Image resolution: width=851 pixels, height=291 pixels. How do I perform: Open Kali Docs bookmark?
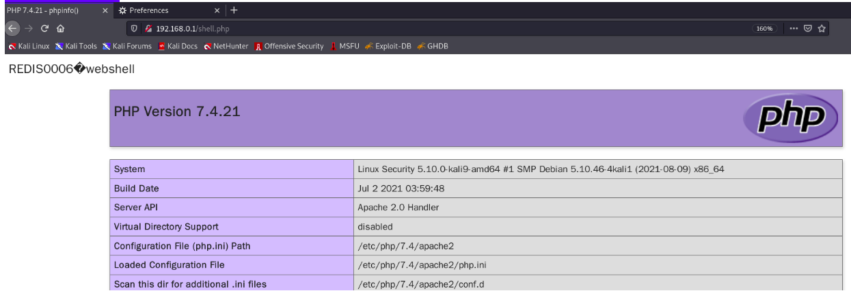coord(178,46)
